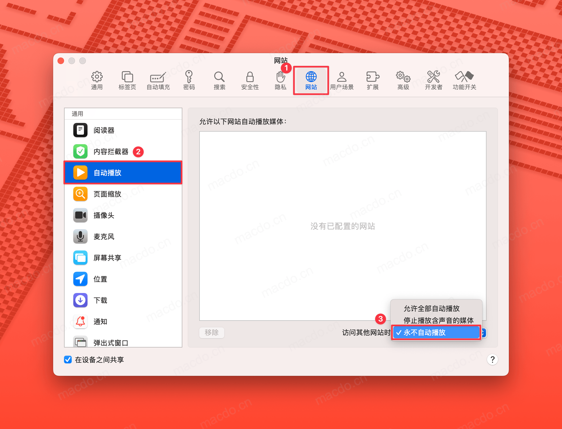Screen dimensions: 562x429
Task: Select the 通知 bell sidebar item
Action: [100, 322]
